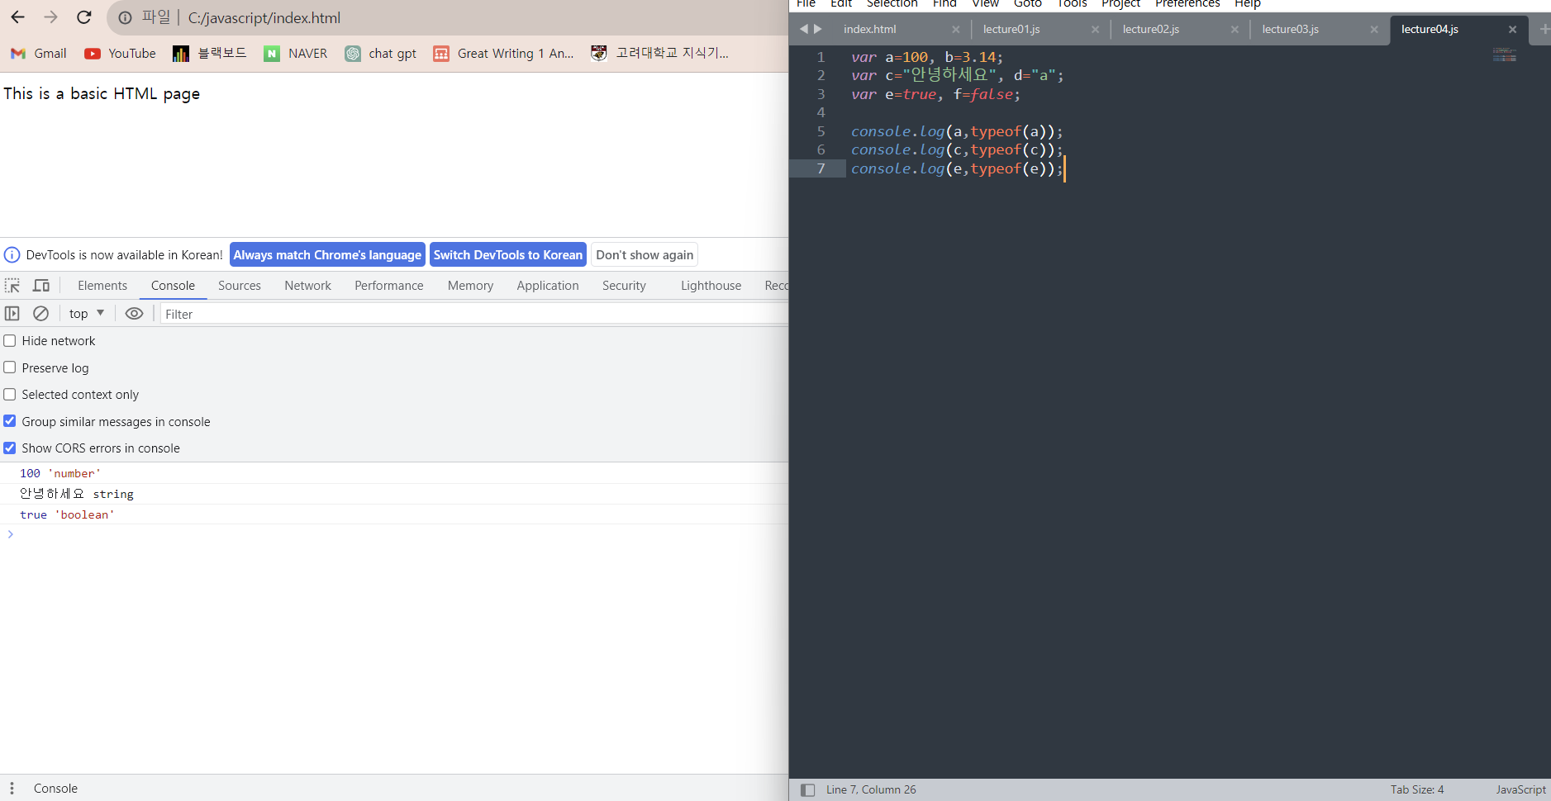Switch to the Elements DevTools tab
The width and height of the screenshot is (1551, 801).
(102, 286)
